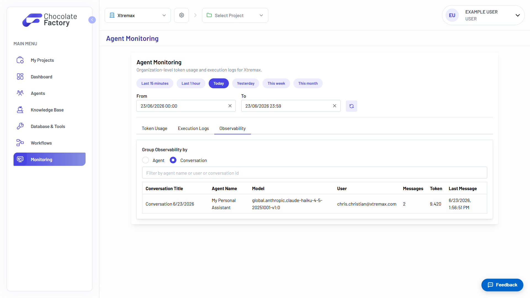Select the This month range
The image size is (530, 298).
(x=308, y=83)
